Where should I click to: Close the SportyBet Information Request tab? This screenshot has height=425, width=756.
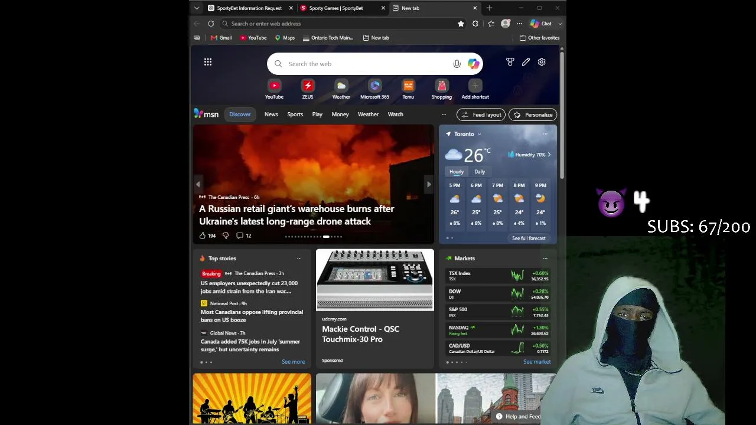click(x=291, y=8)
